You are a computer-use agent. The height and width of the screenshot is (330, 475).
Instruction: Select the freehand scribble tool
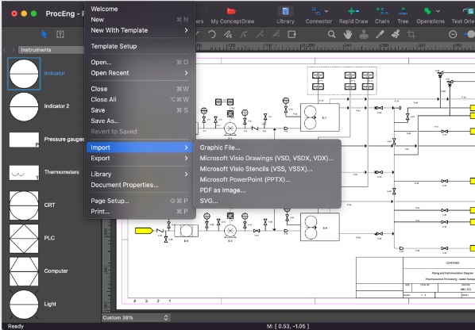[228, 34]
